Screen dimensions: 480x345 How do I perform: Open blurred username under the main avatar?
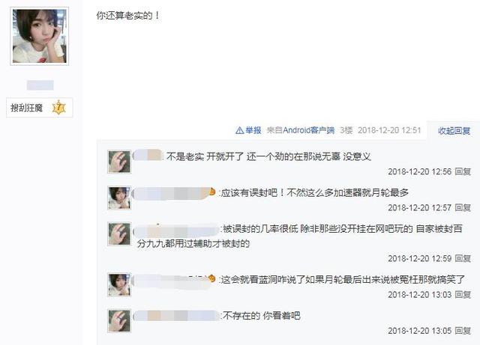[40, 85]
